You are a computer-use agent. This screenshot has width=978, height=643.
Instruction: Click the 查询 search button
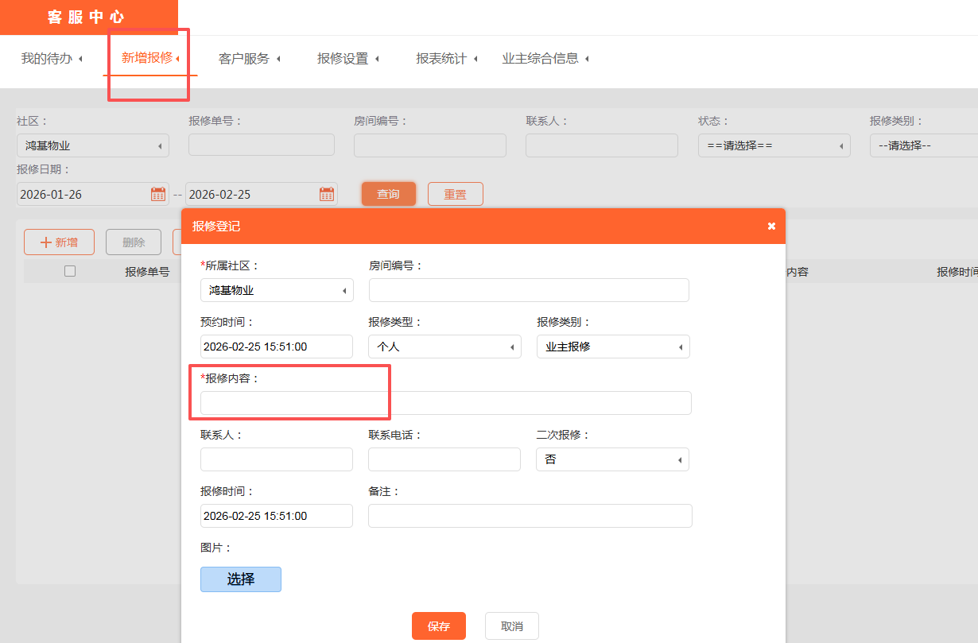click(388, 193)
